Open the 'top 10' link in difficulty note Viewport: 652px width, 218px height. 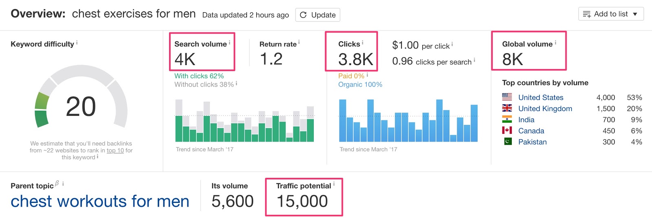pos(115,150)
